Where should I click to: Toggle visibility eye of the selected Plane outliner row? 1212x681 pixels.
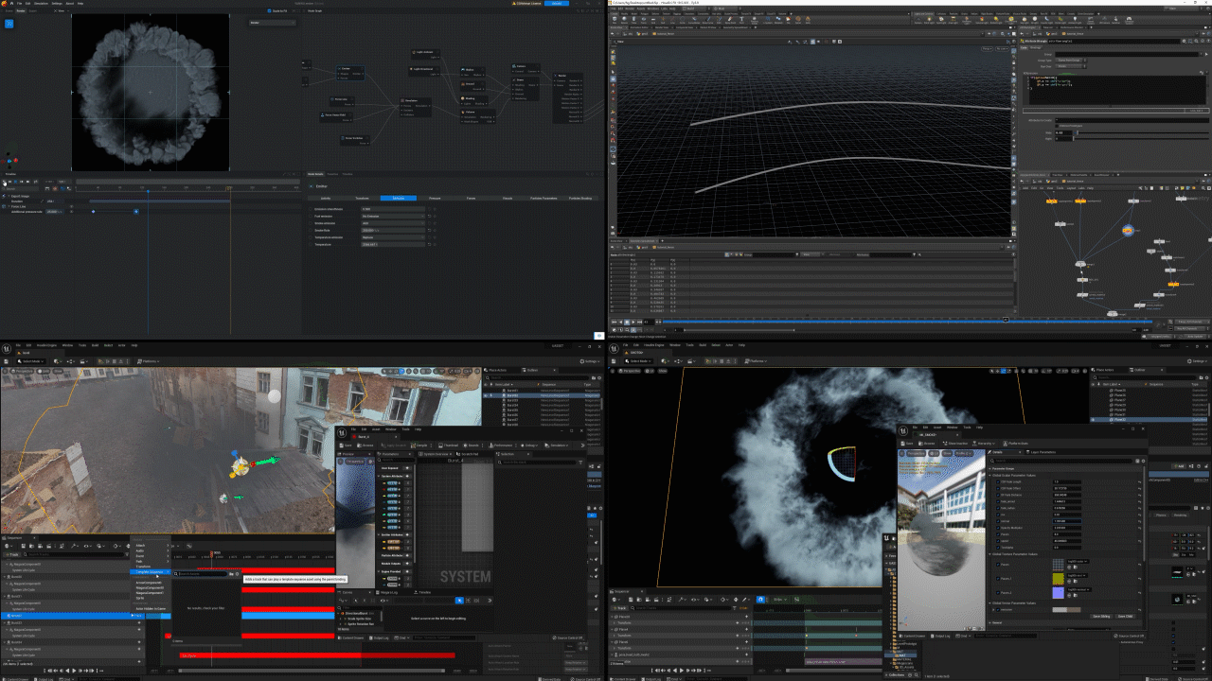pos(1093,420)
